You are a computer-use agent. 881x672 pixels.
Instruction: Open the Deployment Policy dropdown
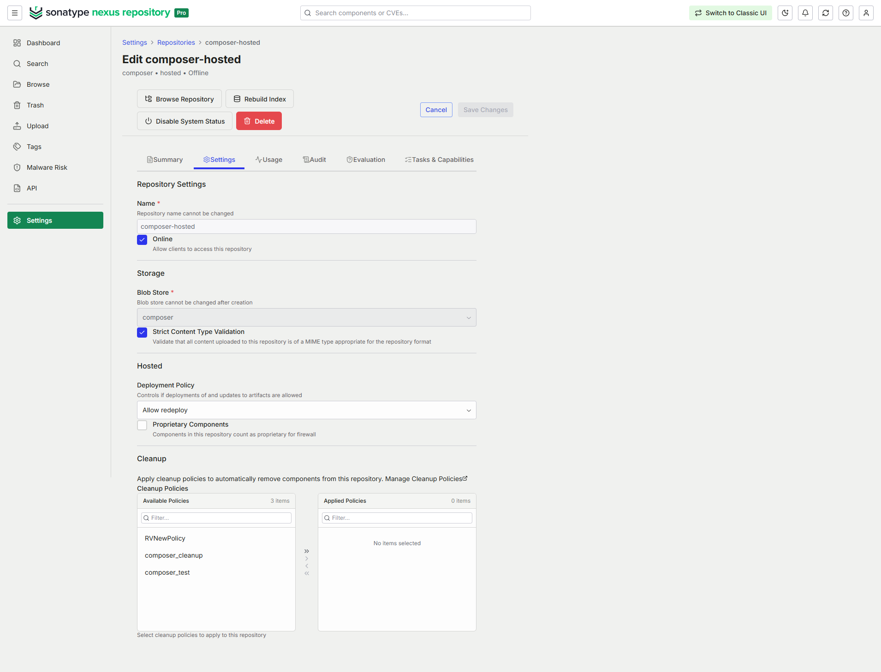tap(307, 410)
